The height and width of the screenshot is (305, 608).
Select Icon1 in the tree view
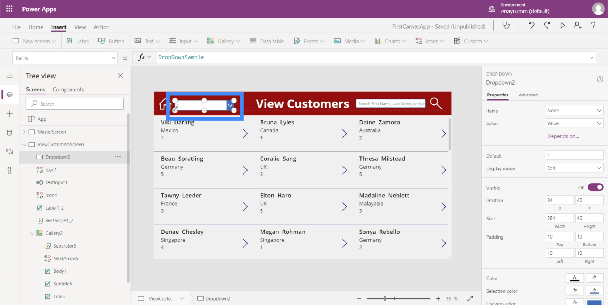click(x=51, y=170)
